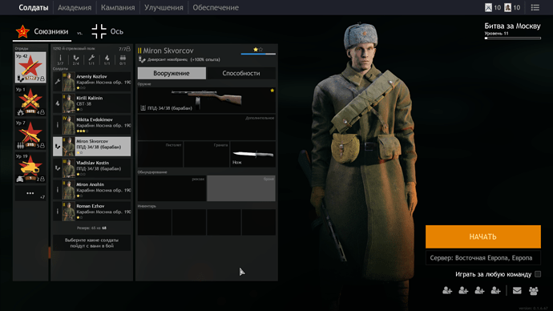Open the main menu list icon
The width and height of the screenshot is (553, 311).
(535, 7)
